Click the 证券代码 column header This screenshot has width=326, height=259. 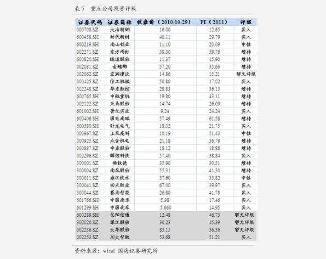click(x=90, y=22)
